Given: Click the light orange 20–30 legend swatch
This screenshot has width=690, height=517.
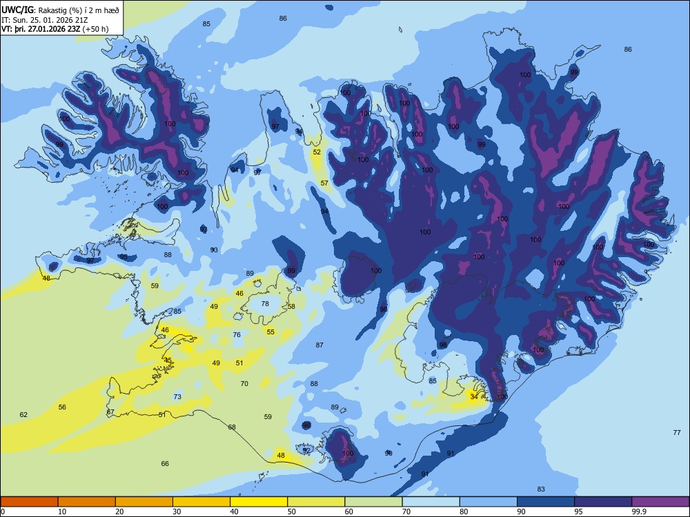Looking at the screenshot, I should 144,502.
